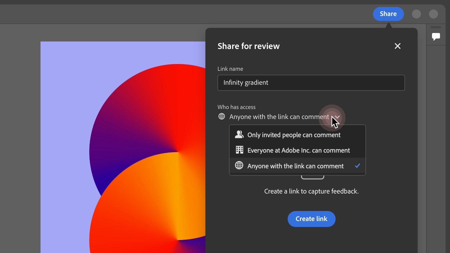Click the Who has access label

click(236, 107)
